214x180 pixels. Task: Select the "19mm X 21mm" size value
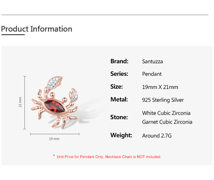(160, 87)
